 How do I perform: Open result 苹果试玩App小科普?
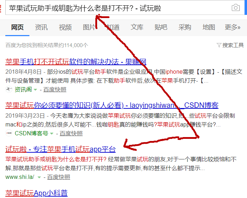coord(37,193)
